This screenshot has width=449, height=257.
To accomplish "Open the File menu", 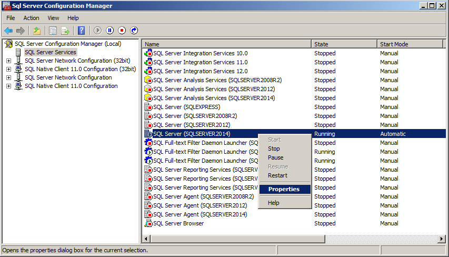I will [x=11, y=18].
